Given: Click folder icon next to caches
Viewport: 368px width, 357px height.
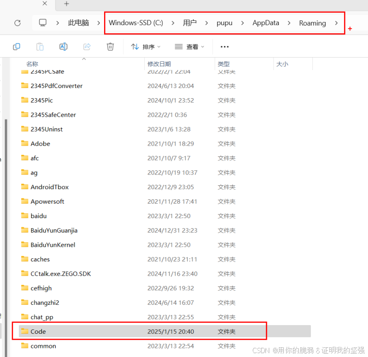Looking at the screenshot, I should (x=25, y=259).
